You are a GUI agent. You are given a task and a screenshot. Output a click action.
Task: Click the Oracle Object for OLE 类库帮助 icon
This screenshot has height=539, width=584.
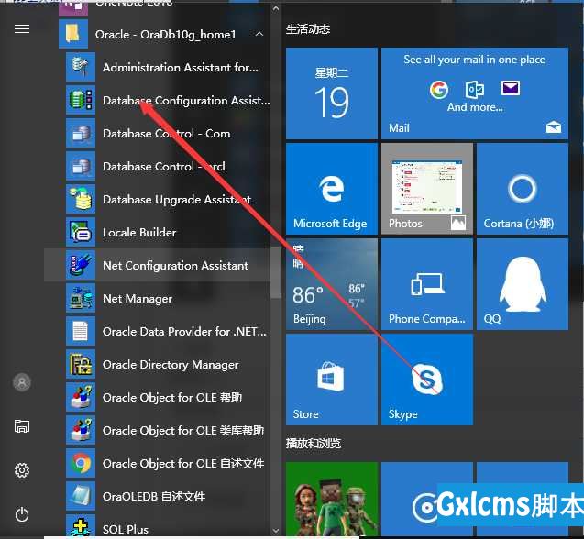tap(81, 430)
